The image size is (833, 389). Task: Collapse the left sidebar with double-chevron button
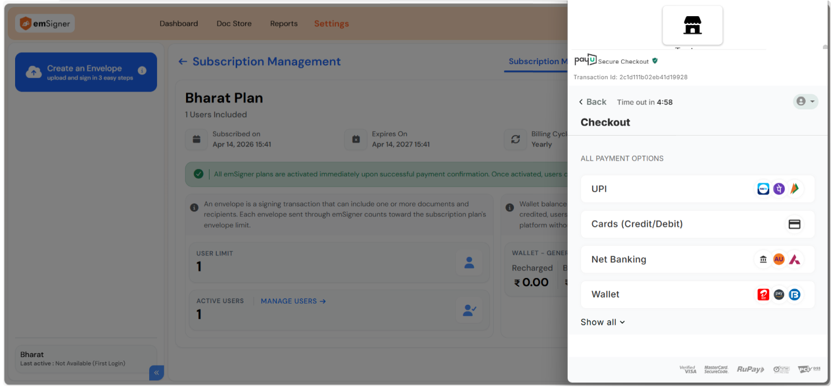156,373
